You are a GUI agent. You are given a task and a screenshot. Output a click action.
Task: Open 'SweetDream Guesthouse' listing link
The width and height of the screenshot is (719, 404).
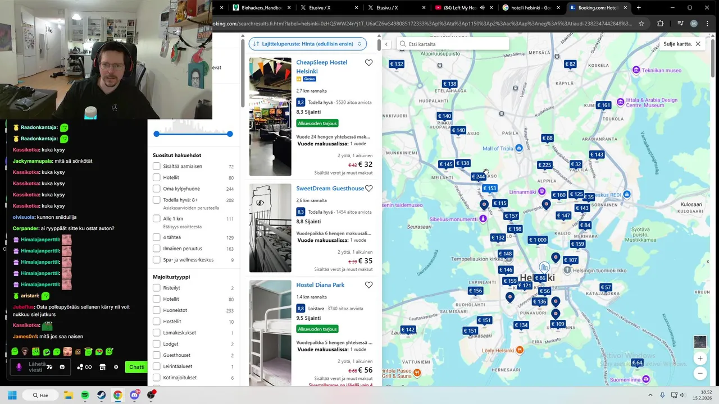[330, 189]
